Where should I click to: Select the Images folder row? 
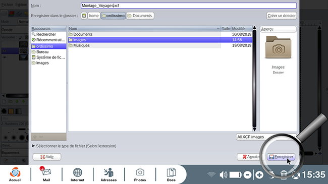click(160, 40)
